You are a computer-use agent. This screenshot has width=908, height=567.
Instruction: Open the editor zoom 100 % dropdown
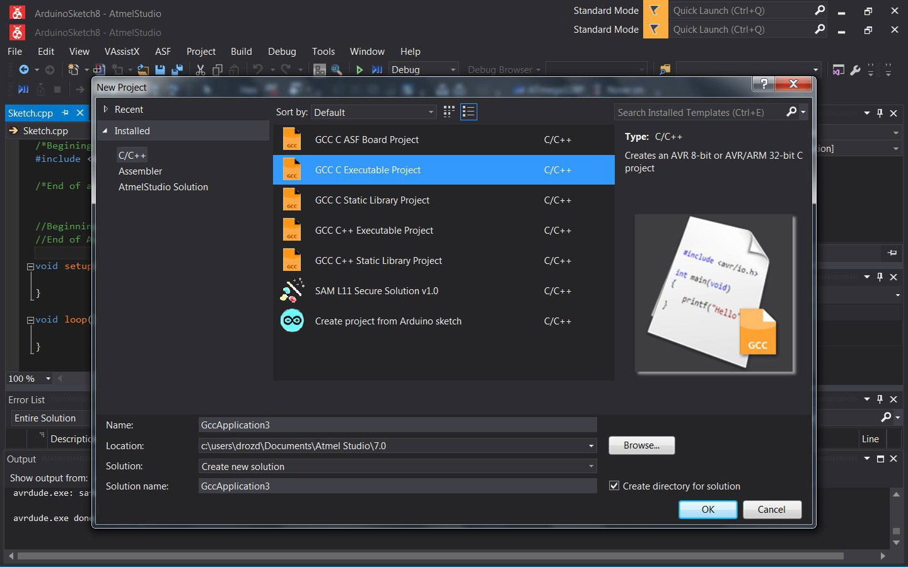pos(48,379)
